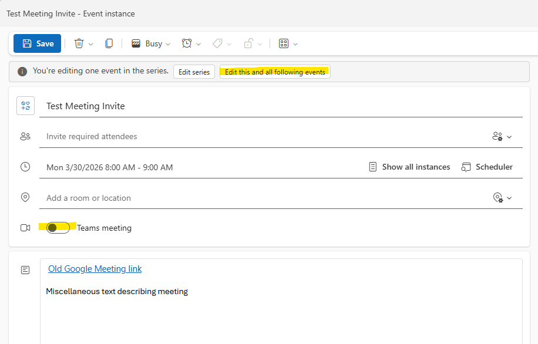
Task: Expand the delete options chevron
Action: [x=91, y=44]
